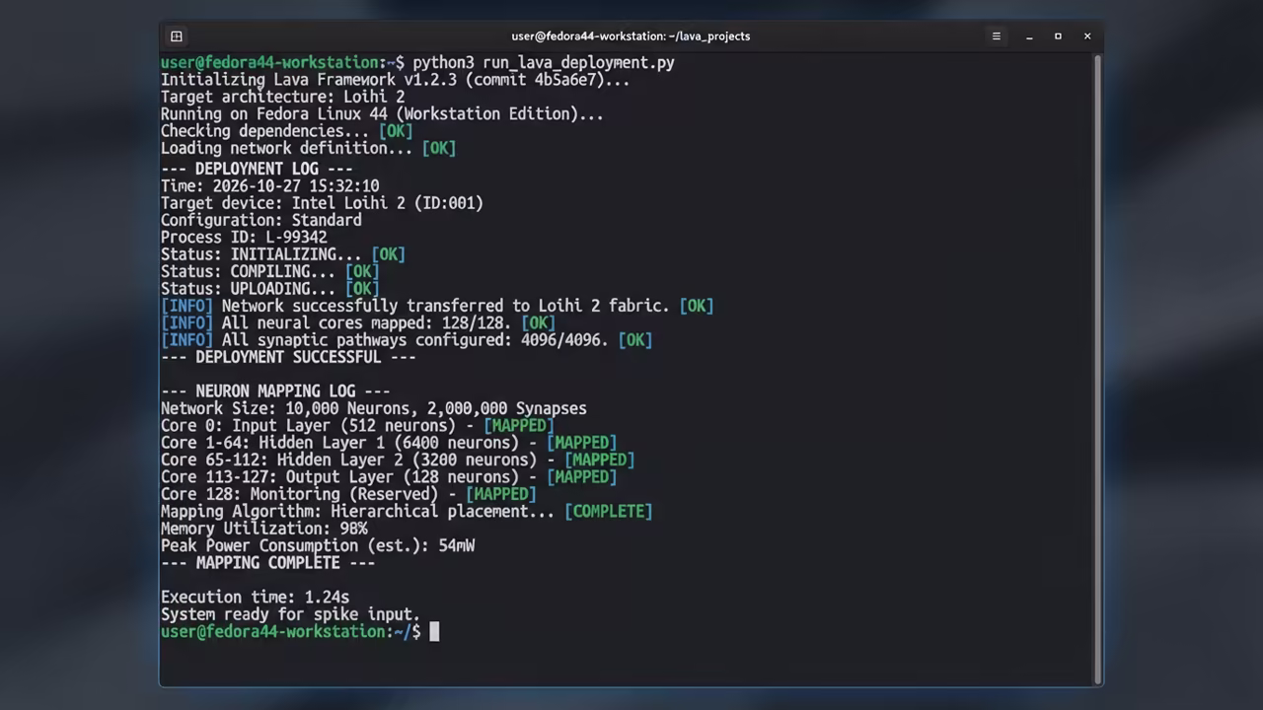This screenshot has height=710, width=1263.
Task: Click 'Core 128: Monitoring (Reserved)' text
Action: point(300,494)
